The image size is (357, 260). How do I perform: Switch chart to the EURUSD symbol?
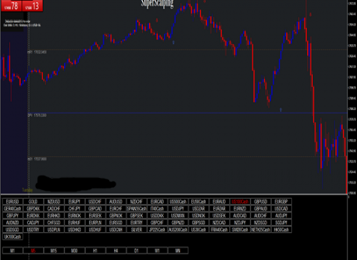tap(12, 201)
